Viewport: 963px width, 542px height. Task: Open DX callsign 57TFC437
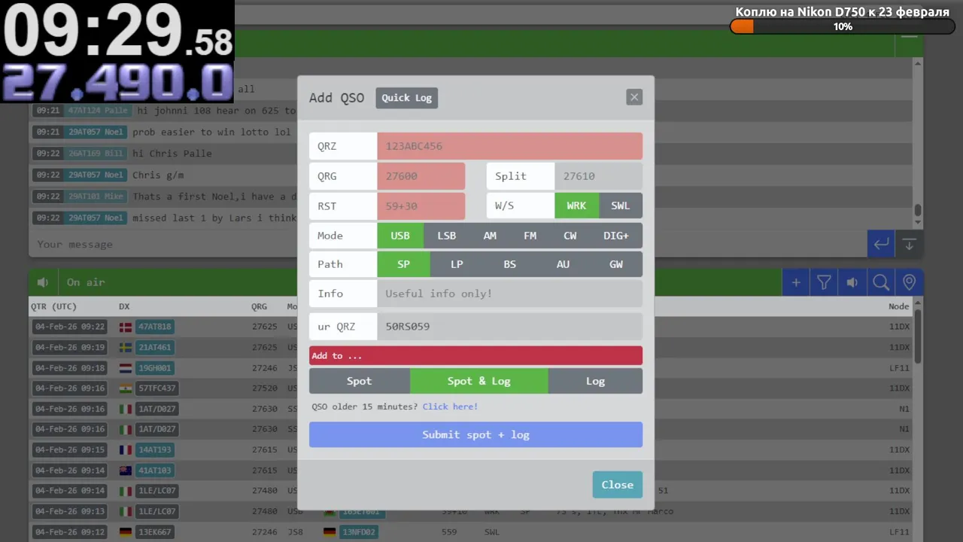[156, 388]
